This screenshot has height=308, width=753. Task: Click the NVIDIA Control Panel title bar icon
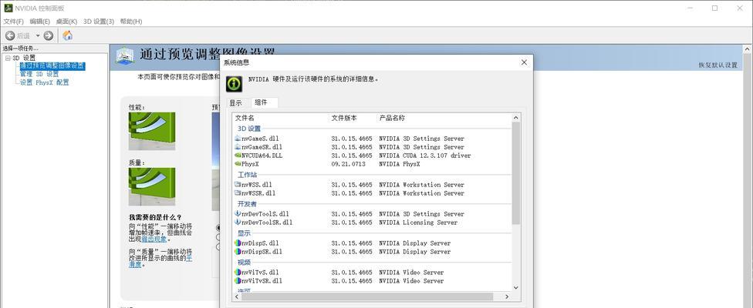[8, 8]
